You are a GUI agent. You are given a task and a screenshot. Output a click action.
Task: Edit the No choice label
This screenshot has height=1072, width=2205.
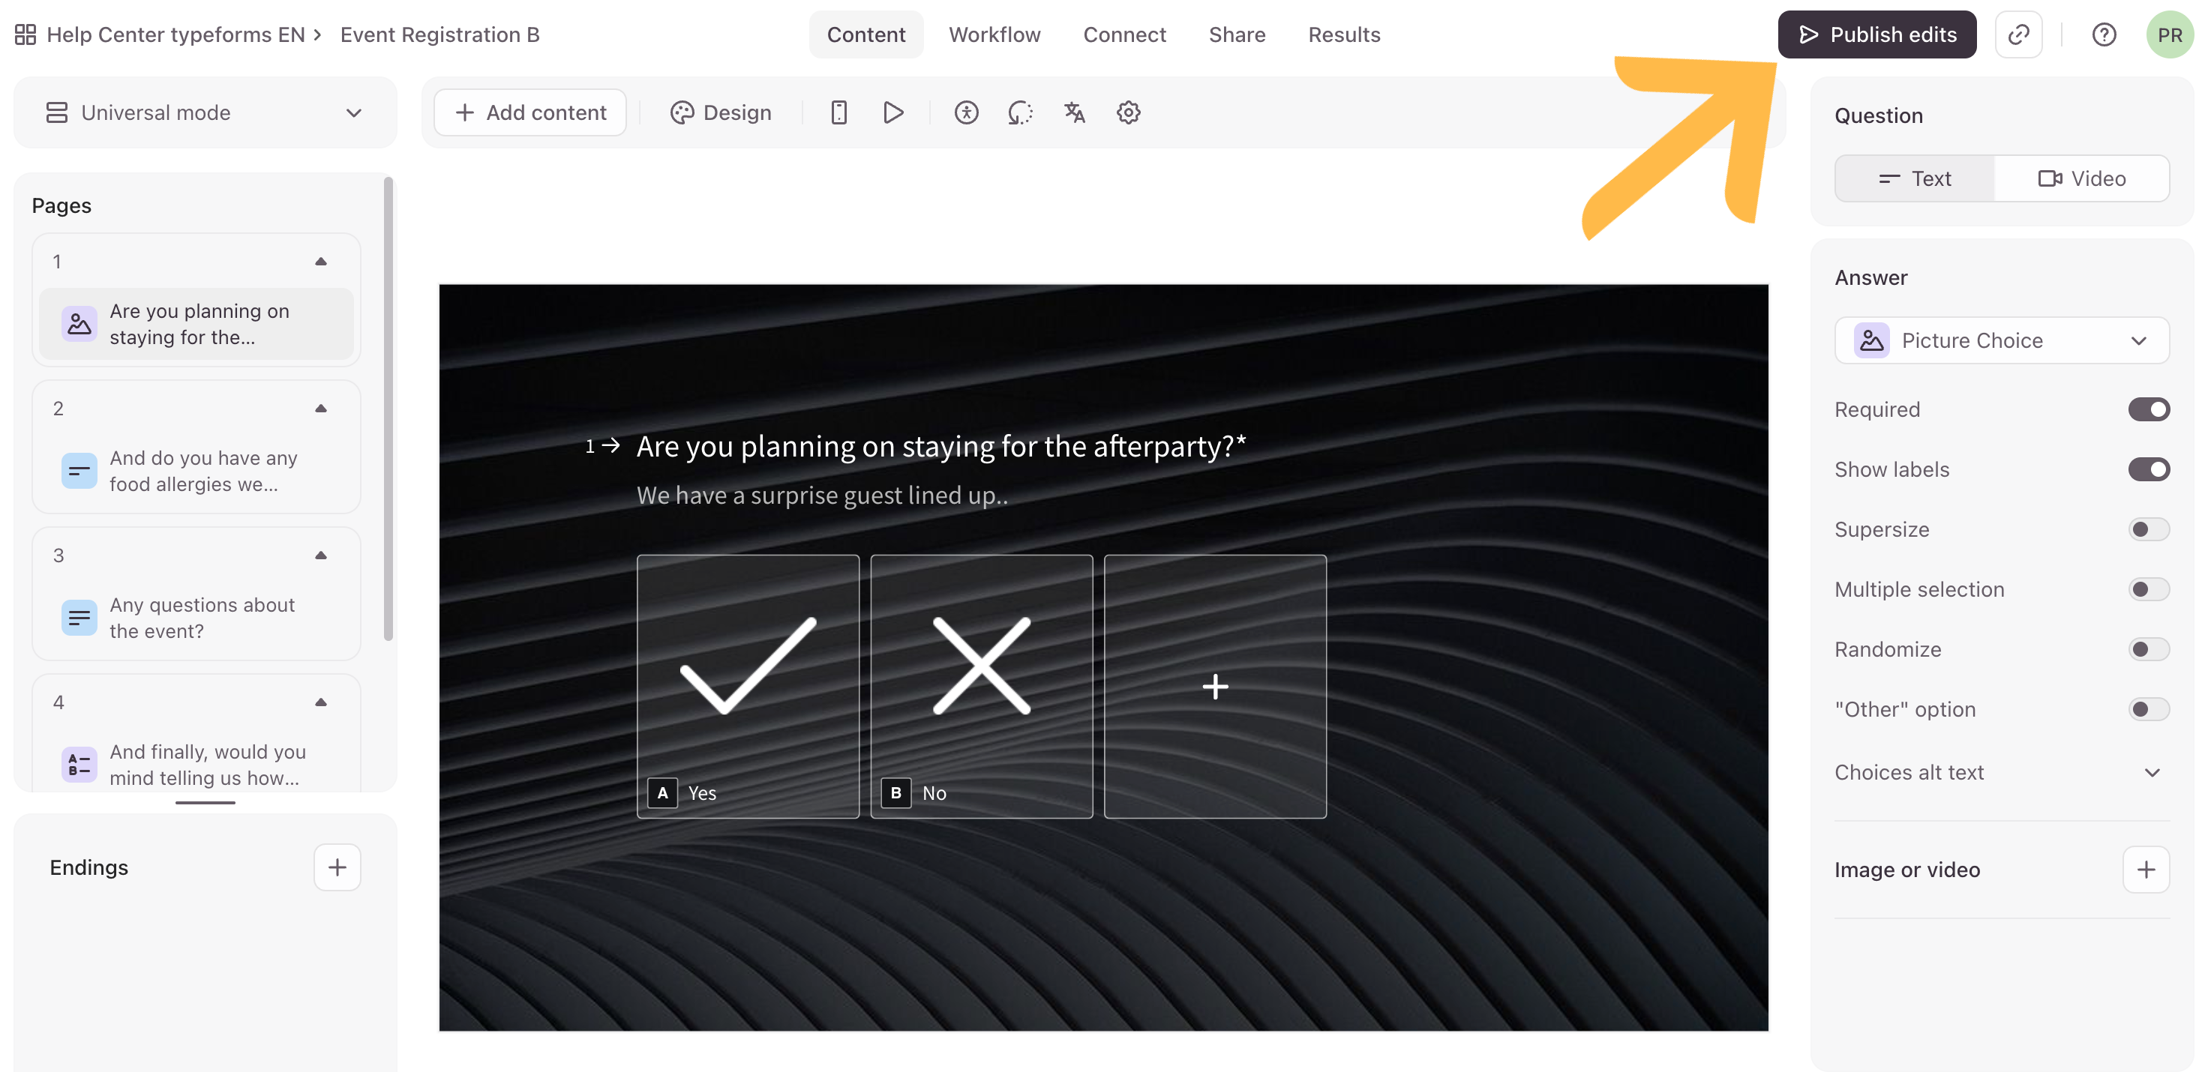[934, 793]
